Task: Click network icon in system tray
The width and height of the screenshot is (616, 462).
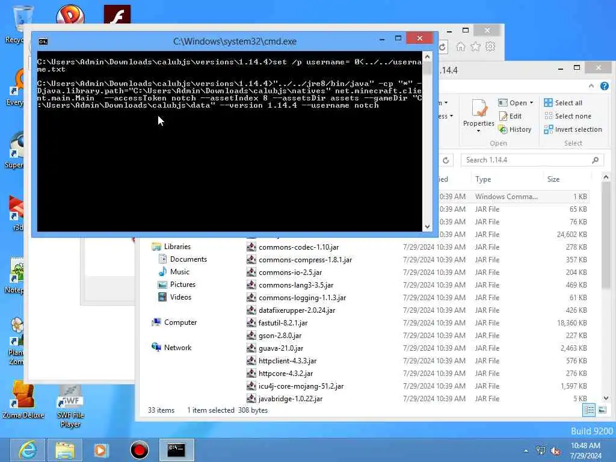Action: (541, 451)
